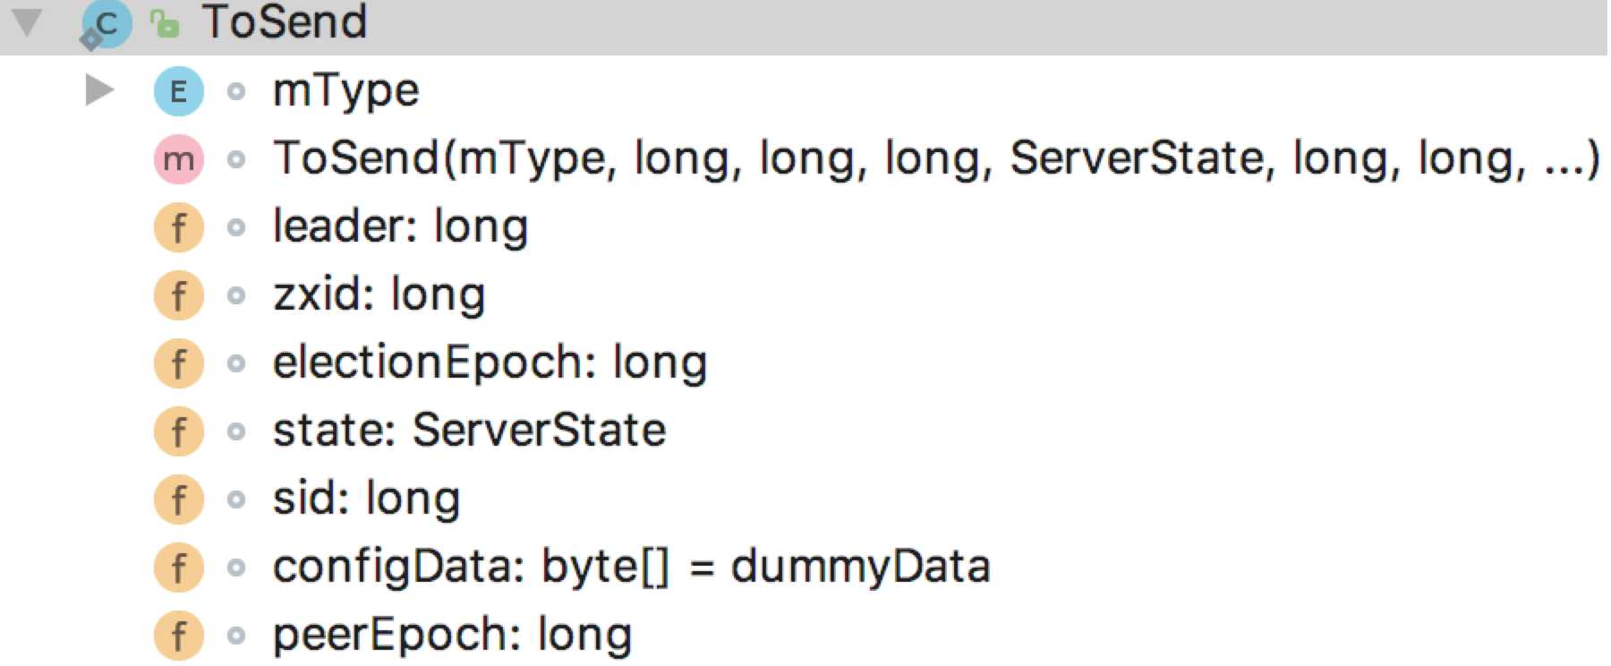The image size is (1611, 666).
Task: Select the configData byte[] field
Action: 631,568
